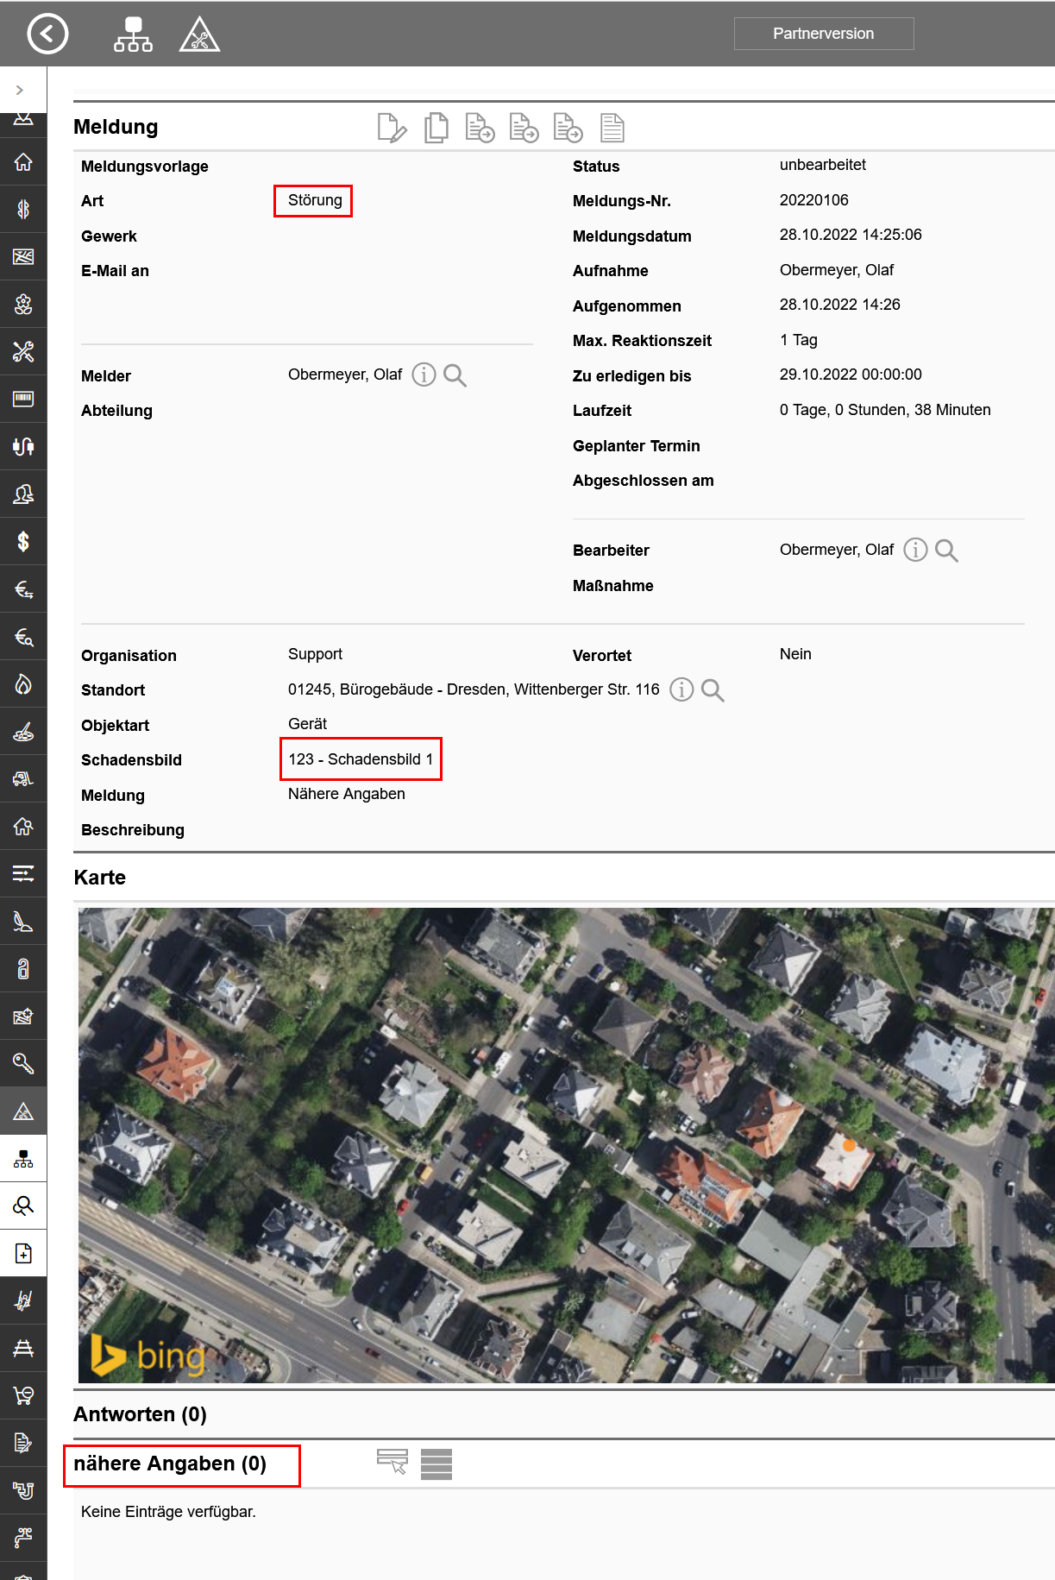
Task: Open the add document icon in the sidebar
Action: 23,1253
